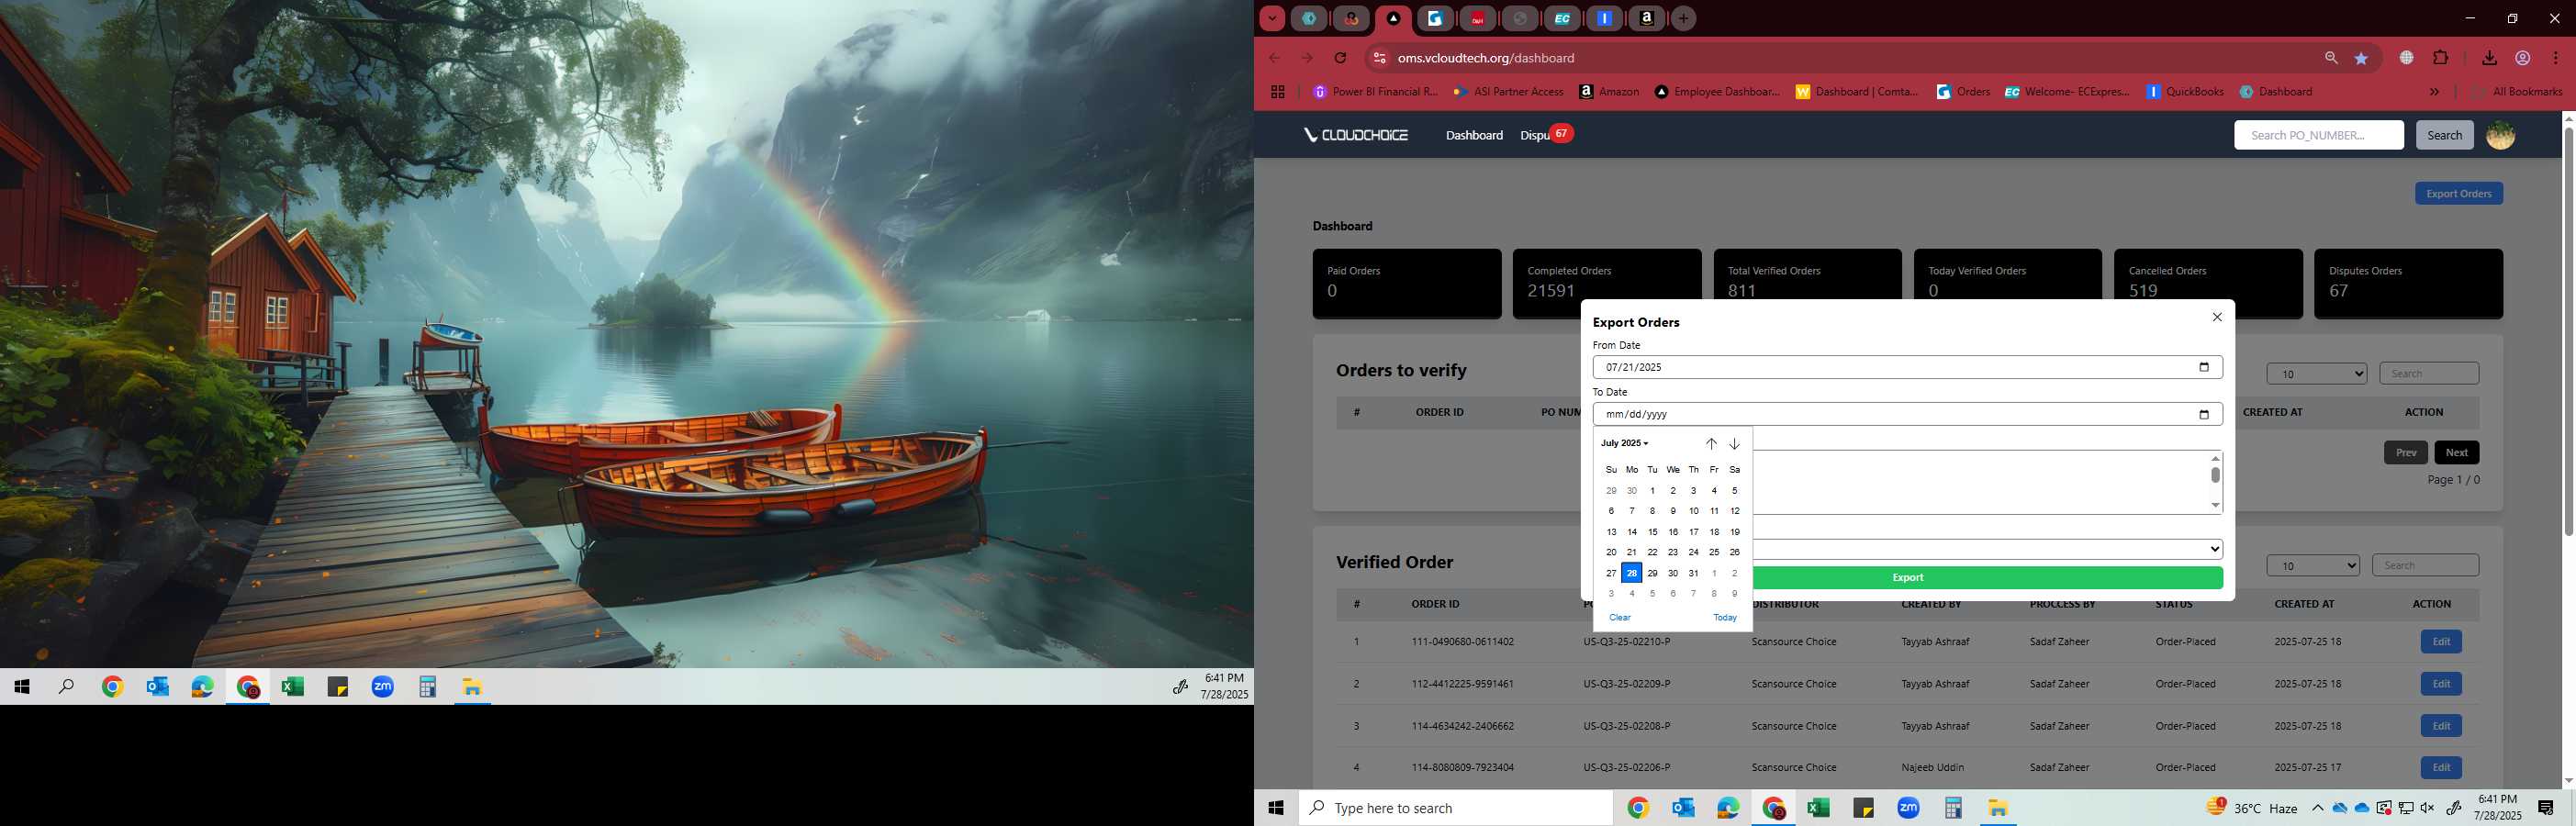The width and height of the screenshot is (2576, 826).
Task: Open the To Date calendar picker icon
Action: (x=2203, y=414)
